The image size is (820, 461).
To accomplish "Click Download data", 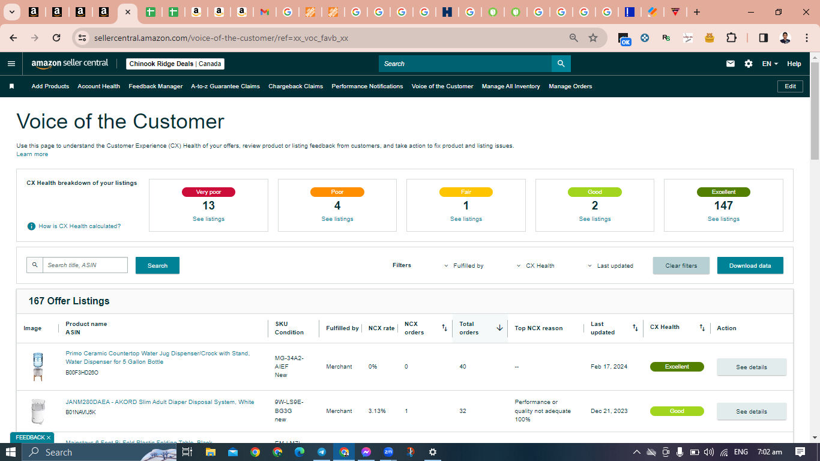I will 750,265.
